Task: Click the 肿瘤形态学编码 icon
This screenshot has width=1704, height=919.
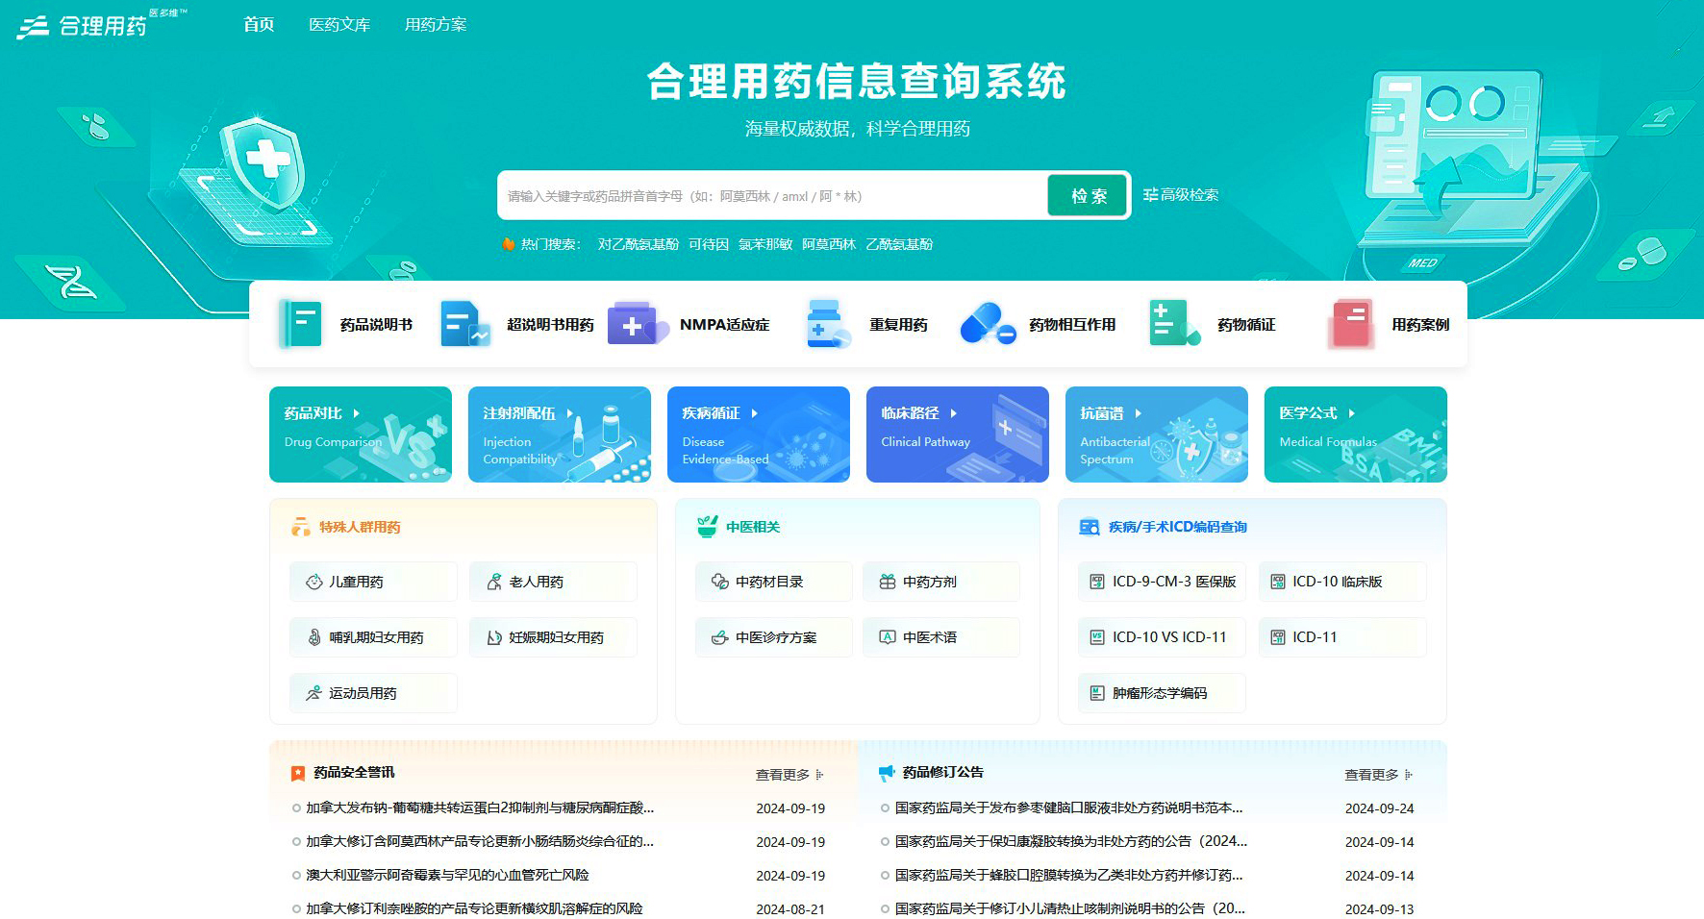Action: tap(1097, 693)
